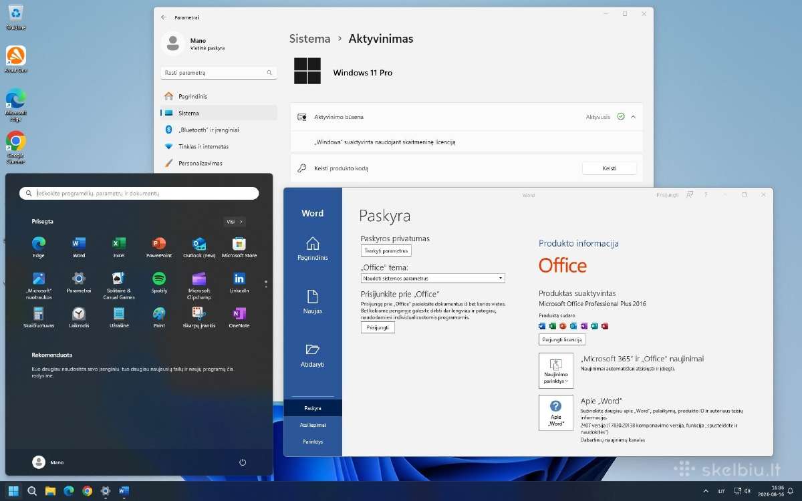The height and width of the screenshot is (501, 802).
Task: Click the taskbar Start button
Action: 13,491
